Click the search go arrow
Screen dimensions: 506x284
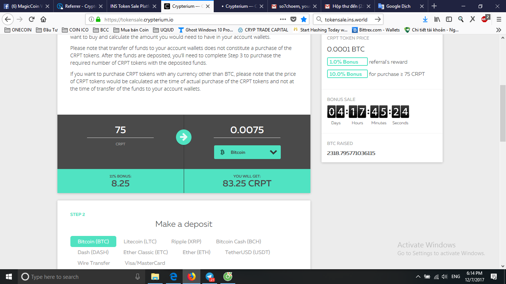point(378,20)
